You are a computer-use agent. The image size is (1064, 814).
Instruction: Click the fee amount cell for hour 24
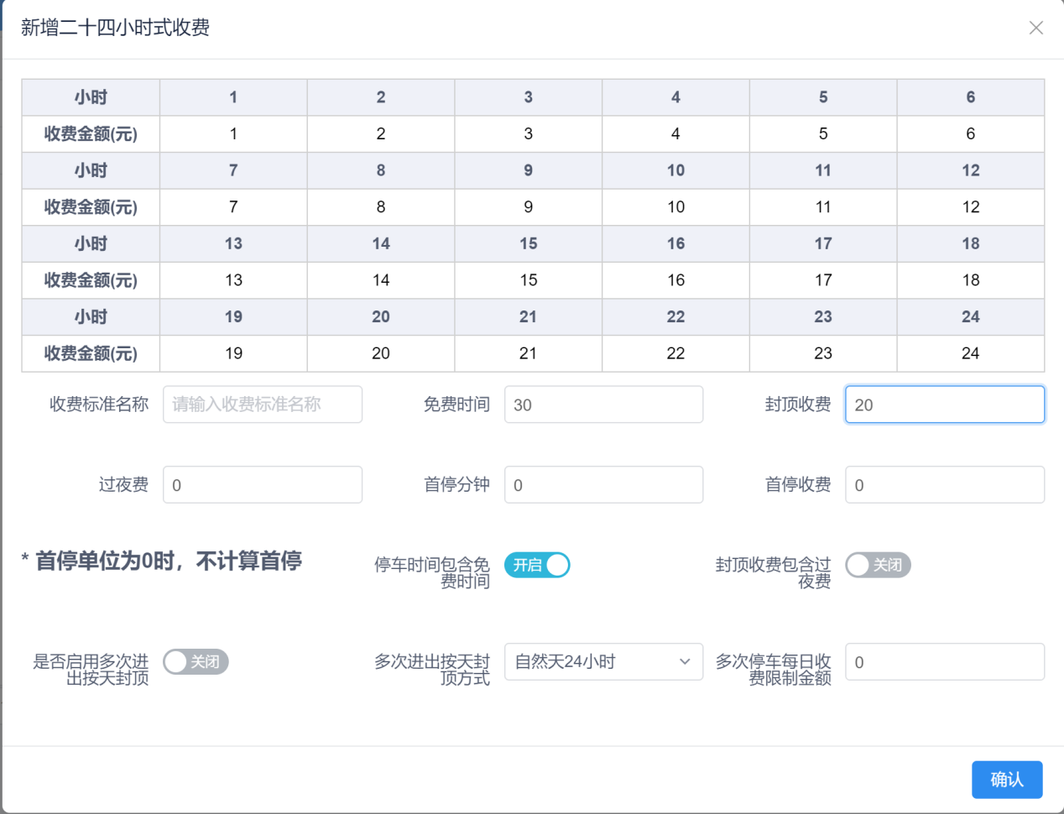point(971,353)
